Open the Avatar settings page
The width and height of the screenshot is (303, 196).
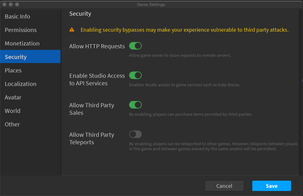[13, 98]
